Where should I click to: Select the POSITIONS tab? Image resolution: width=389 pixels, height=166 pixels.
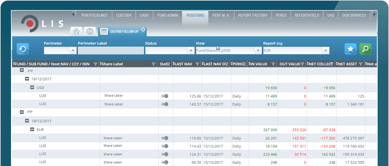click(195, 15)
